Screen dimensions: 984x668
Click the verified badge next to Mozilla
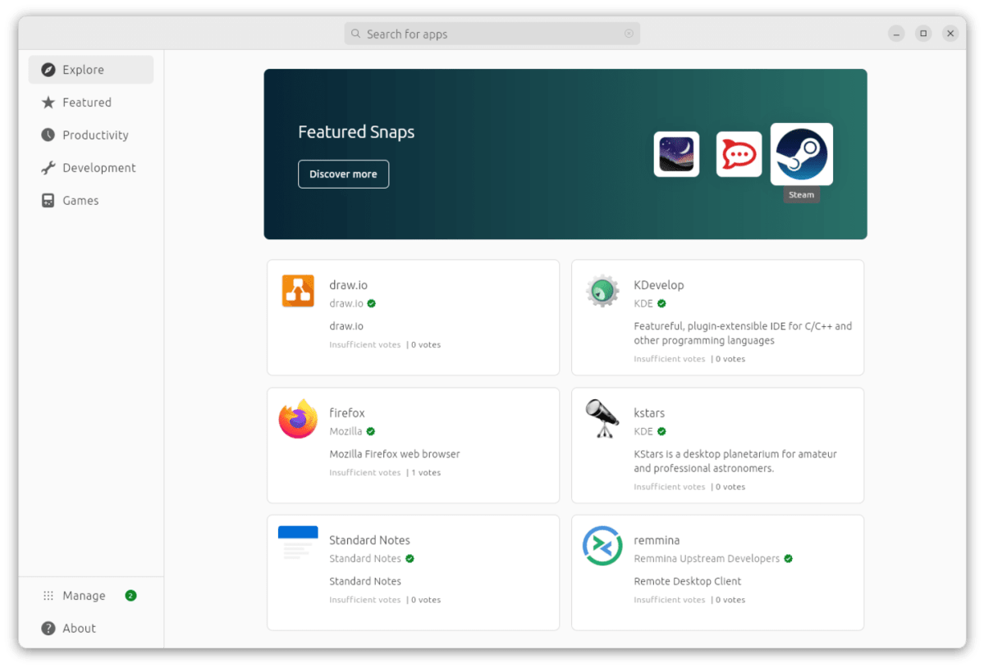pos(369,430)
